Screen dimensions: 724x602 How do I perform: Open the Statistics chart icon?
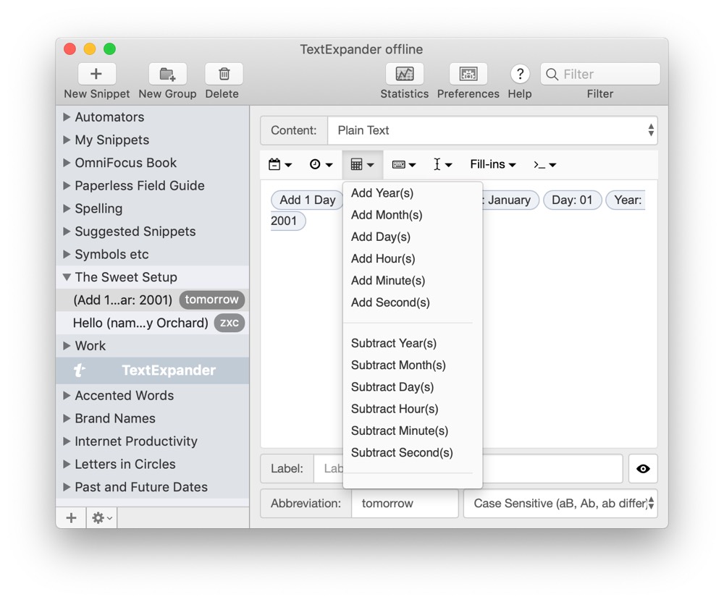point(405,74)
